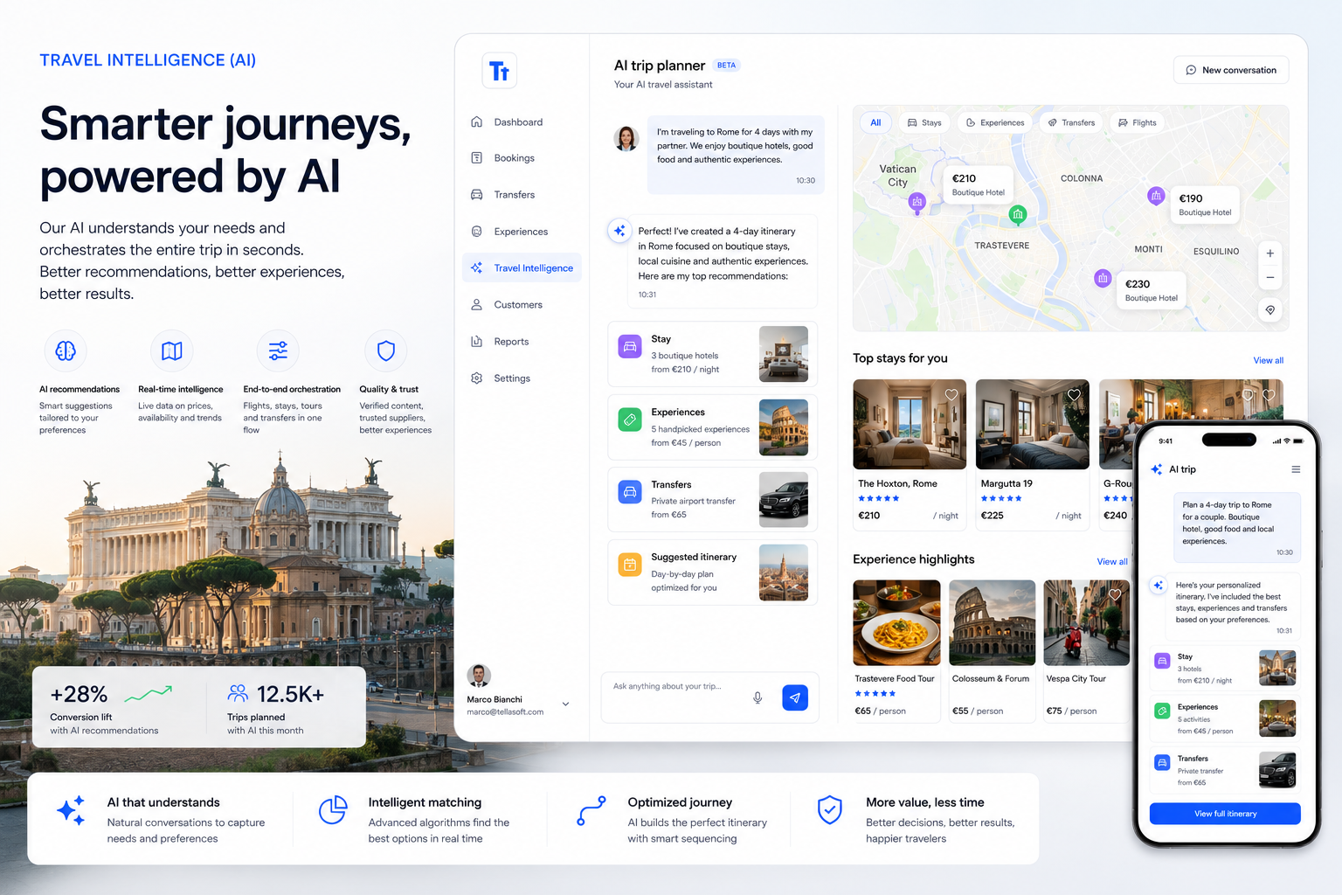Click the BETA badge beside AI trip planner

(727, 66)
